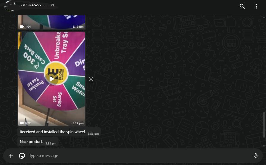Open contact info from the phone number header

[38, 6]
